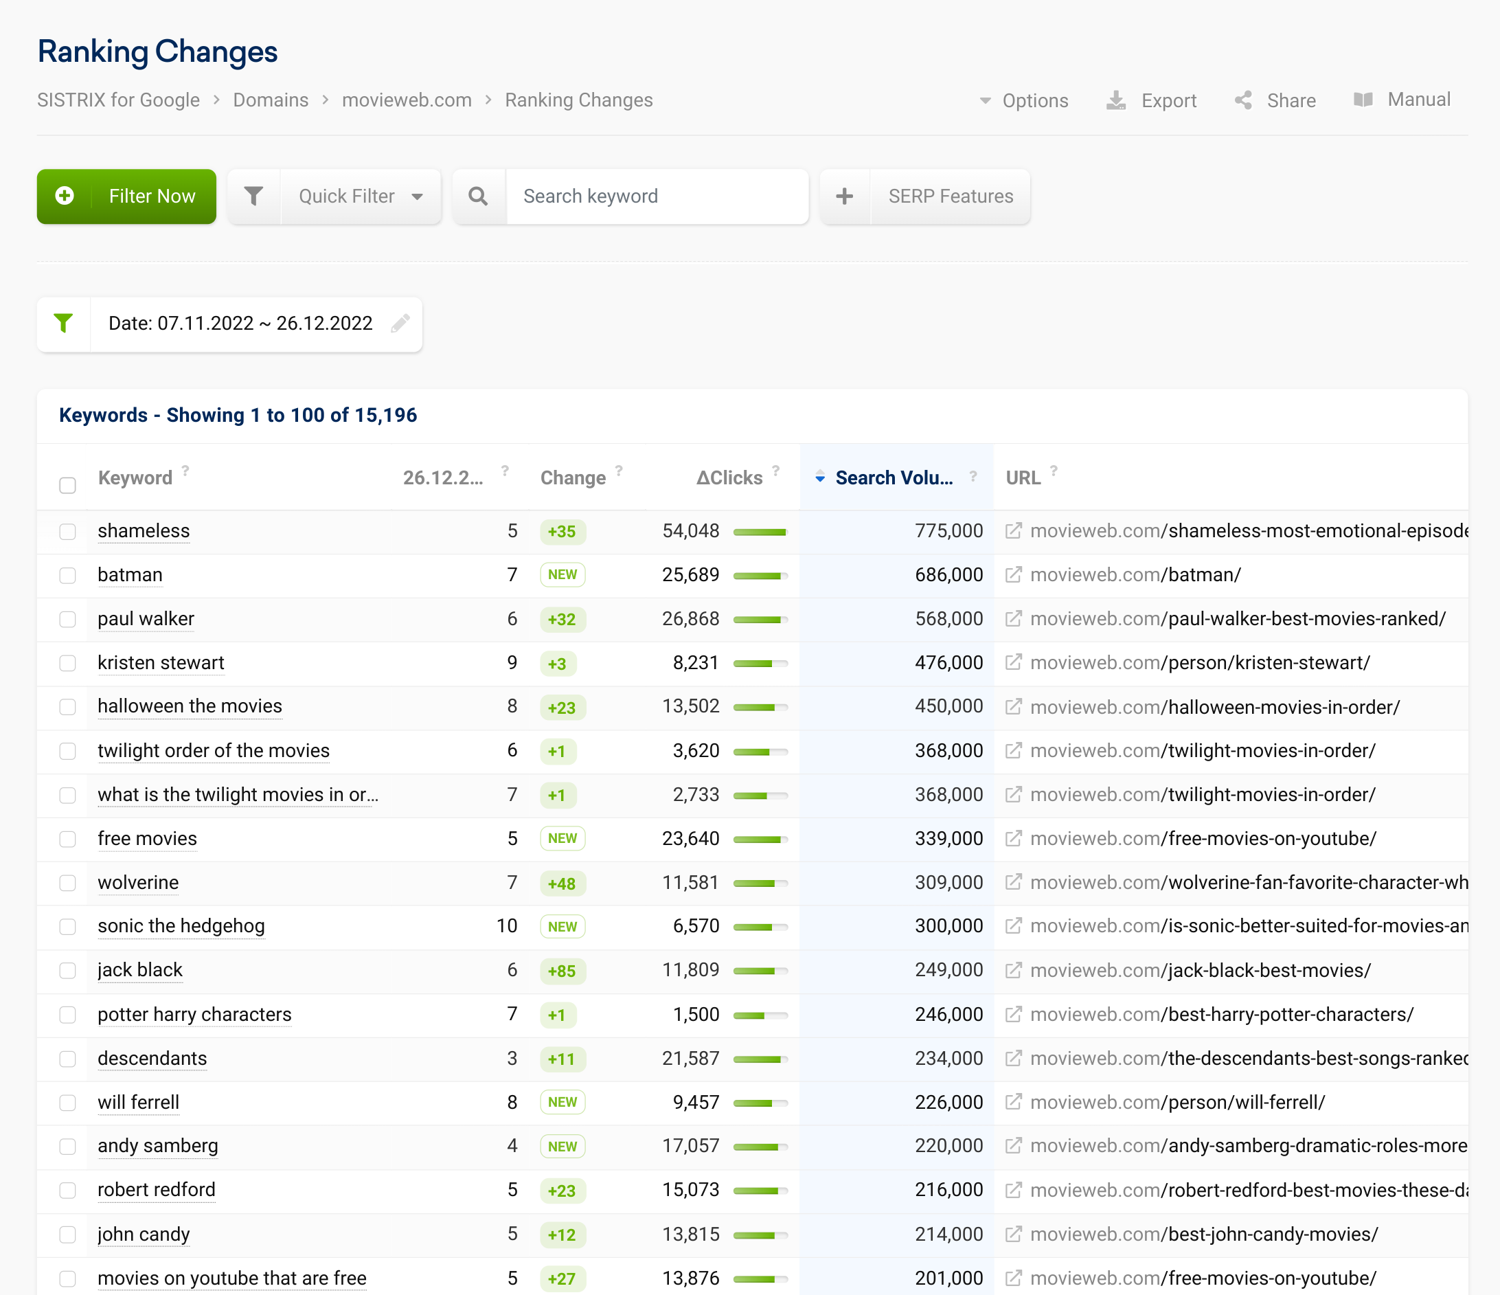Check the box for shameless keyword
Viewport: 1500px width, 1295px height.
pyautogui.click(x=67, y=532)
